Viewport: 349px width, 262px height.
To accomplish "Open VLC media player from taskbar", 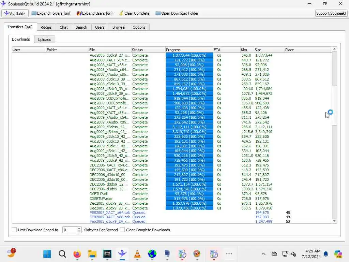I will [x=137, y=254].
